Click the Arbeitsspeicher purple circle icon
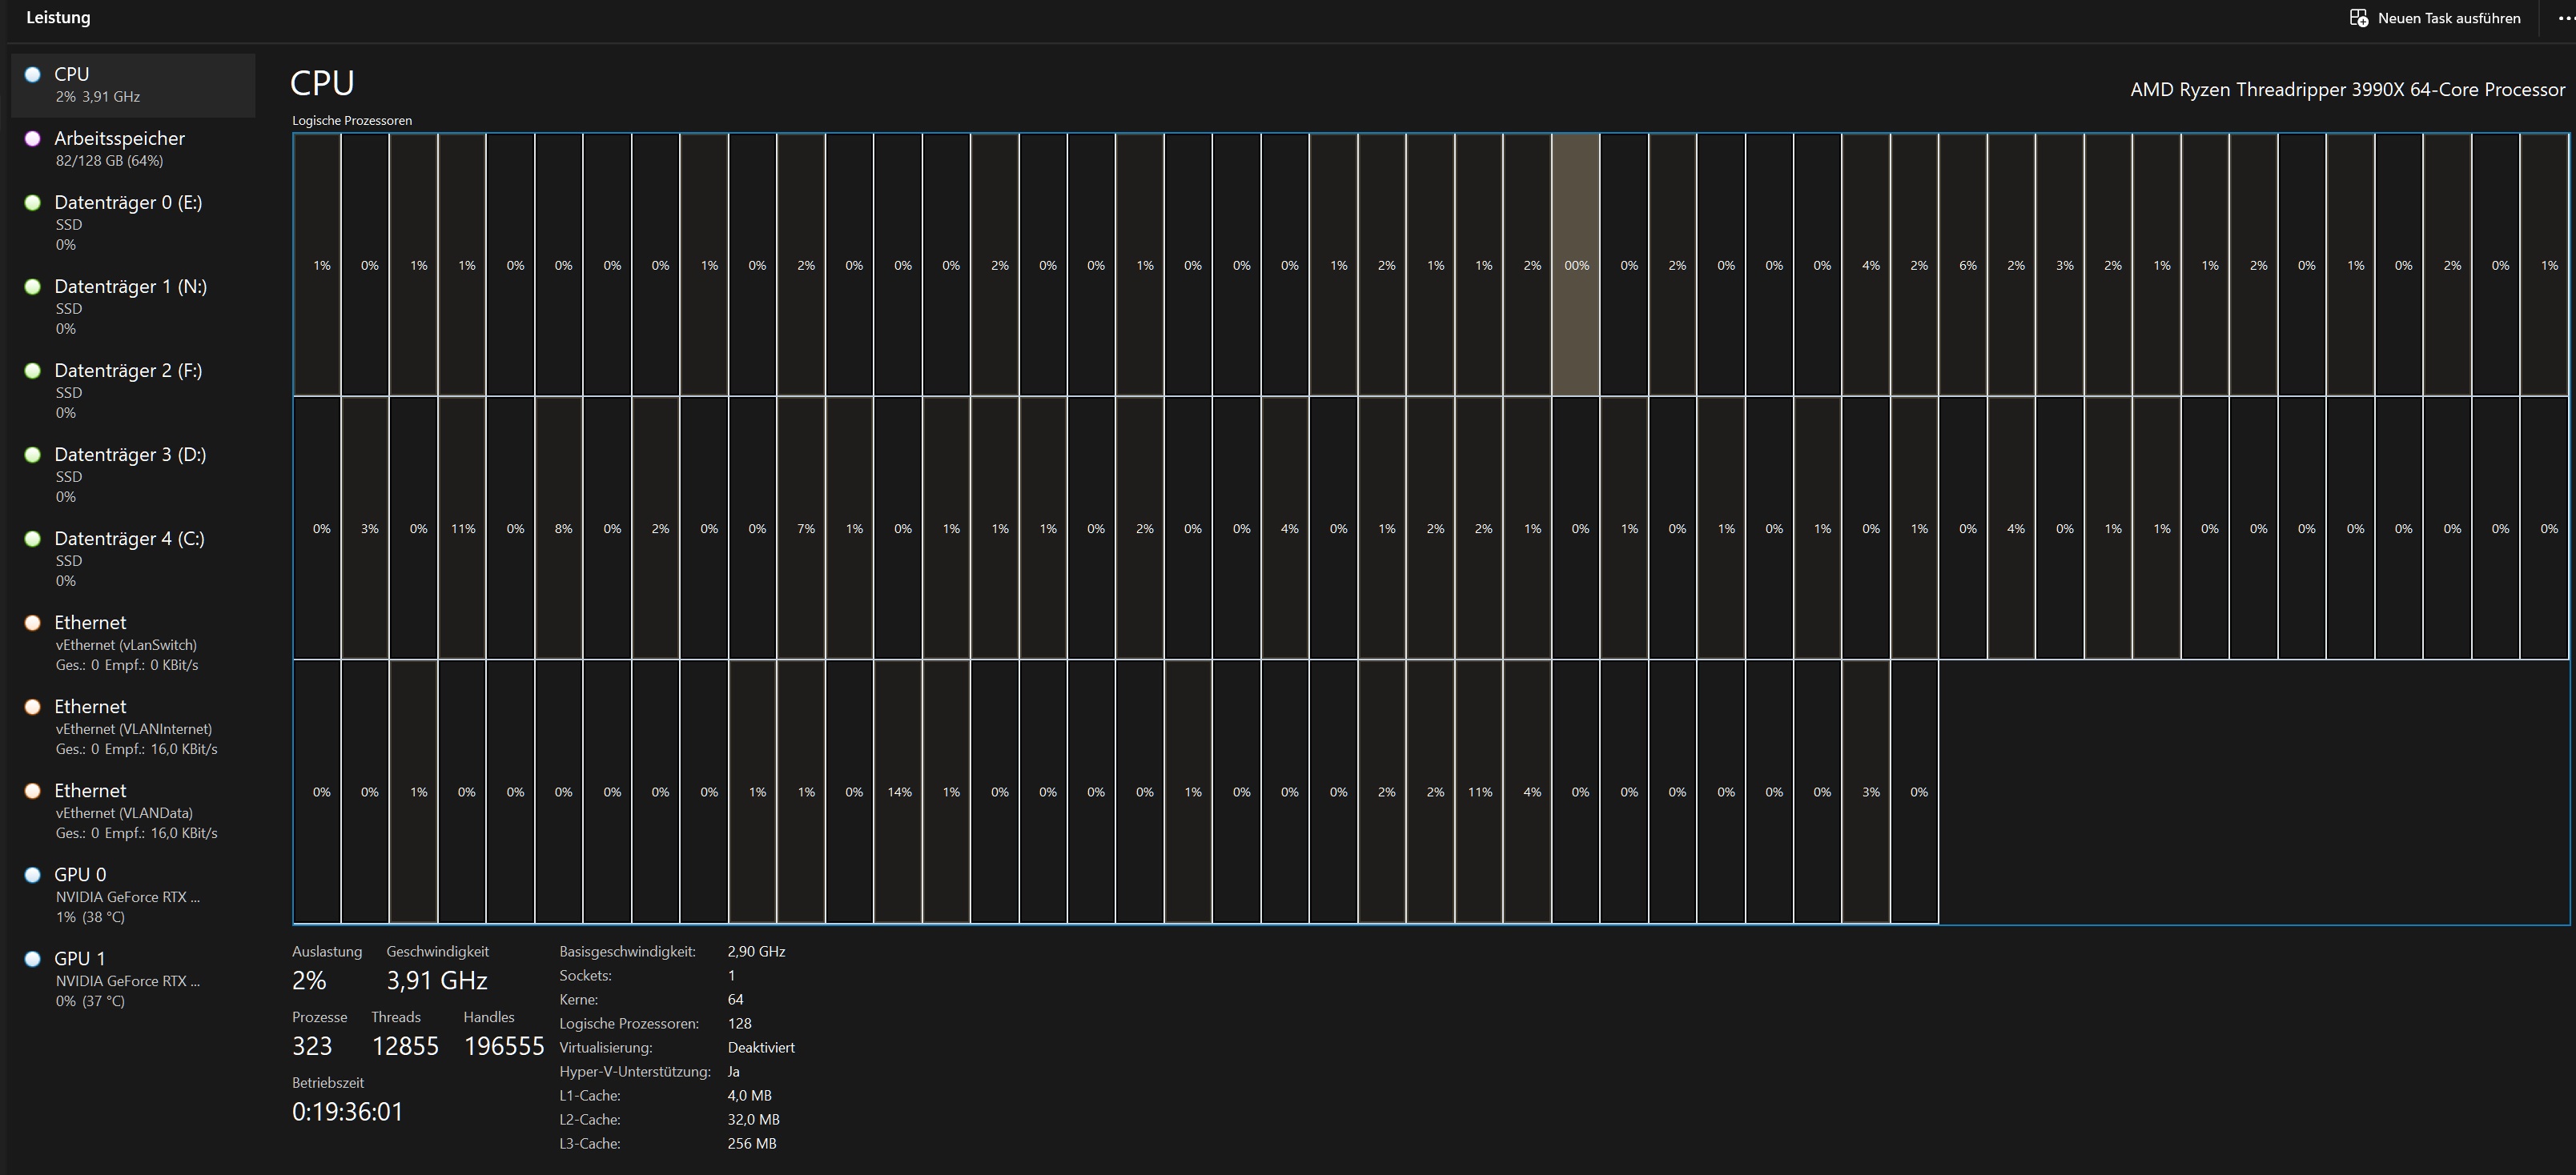 point(32,139)
